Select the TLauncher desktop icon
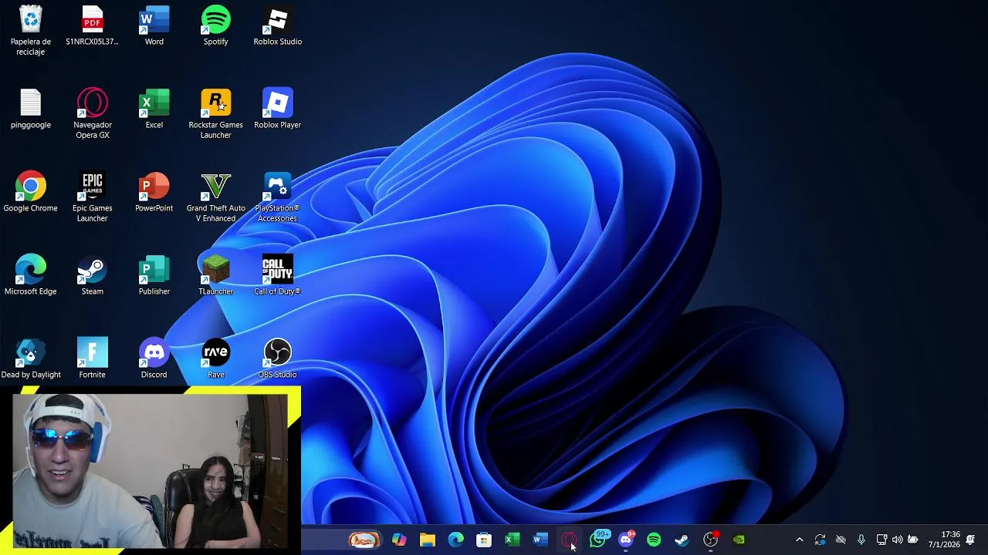This screenshot has height=555, width=988. pos(215,275)
